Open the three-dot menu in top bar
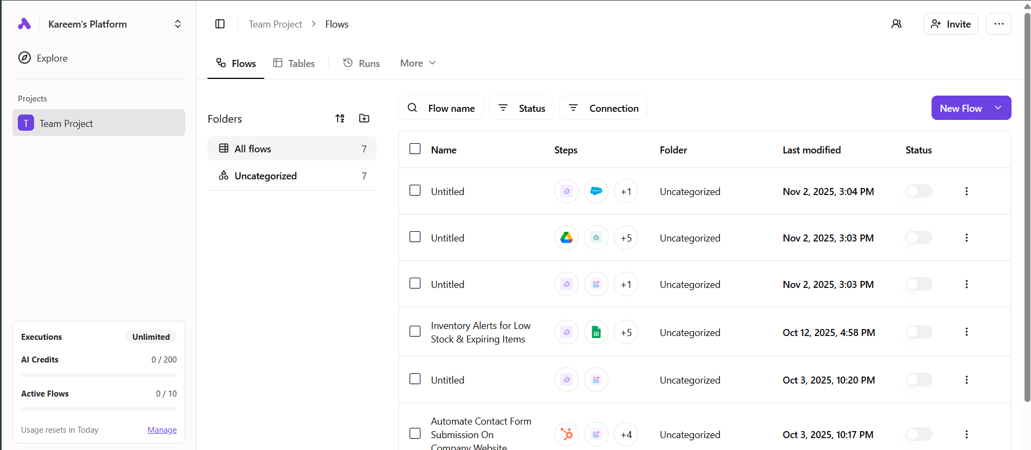 (x=999, y=24)
